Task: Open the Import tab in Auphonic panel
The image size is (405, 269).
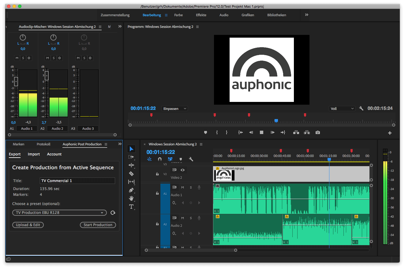Action: [x=34, y=154]
